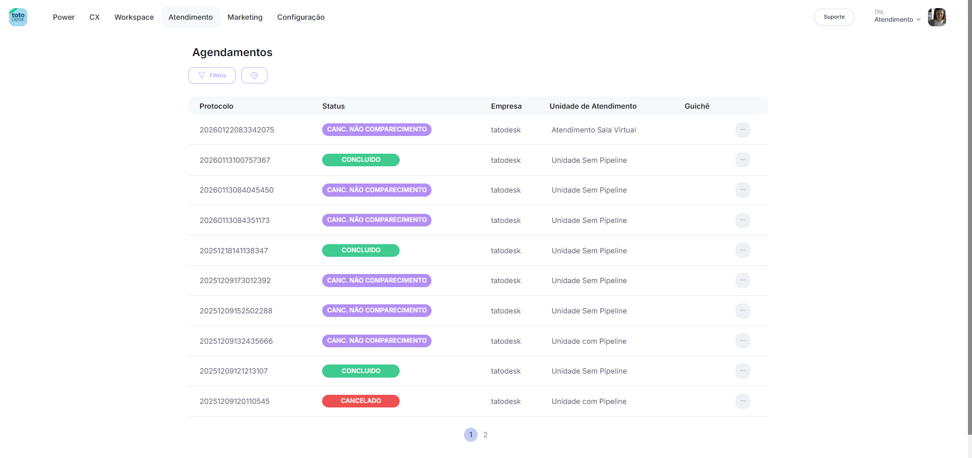Click the user profile avatar
Viewport: 972px width, 458px height.
(x=937, y=17)
